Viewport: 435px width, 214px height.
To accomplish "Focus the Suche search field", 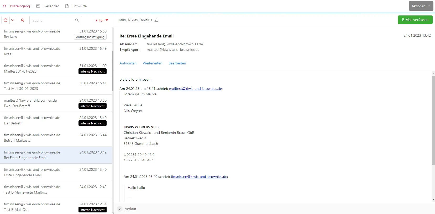I will [55, 20].
